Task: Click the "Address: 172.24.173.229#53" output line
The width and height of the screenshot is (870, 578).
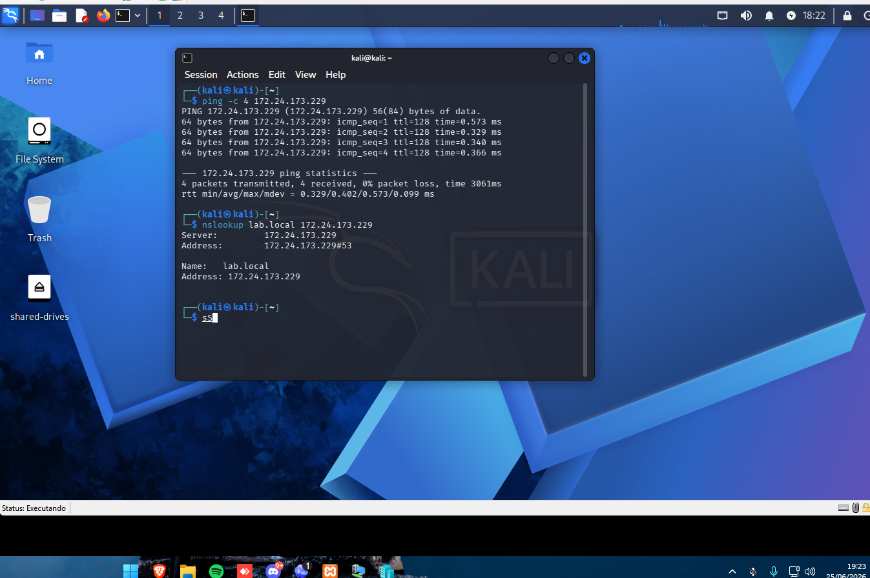Action: pyautogui.click(x=267, y=245)
